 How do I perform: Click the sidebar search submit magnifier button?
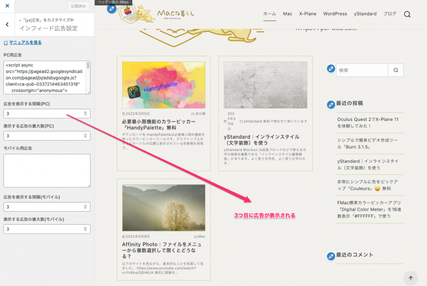point(396,71)
